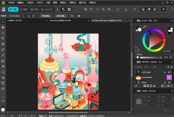The image size is (174, 117).
Task: Click the Add boolean operation icon
Action: (86, 9)
